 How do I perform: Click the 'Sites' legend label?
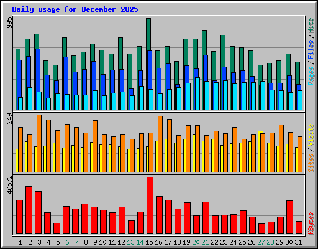pos(311,163)
